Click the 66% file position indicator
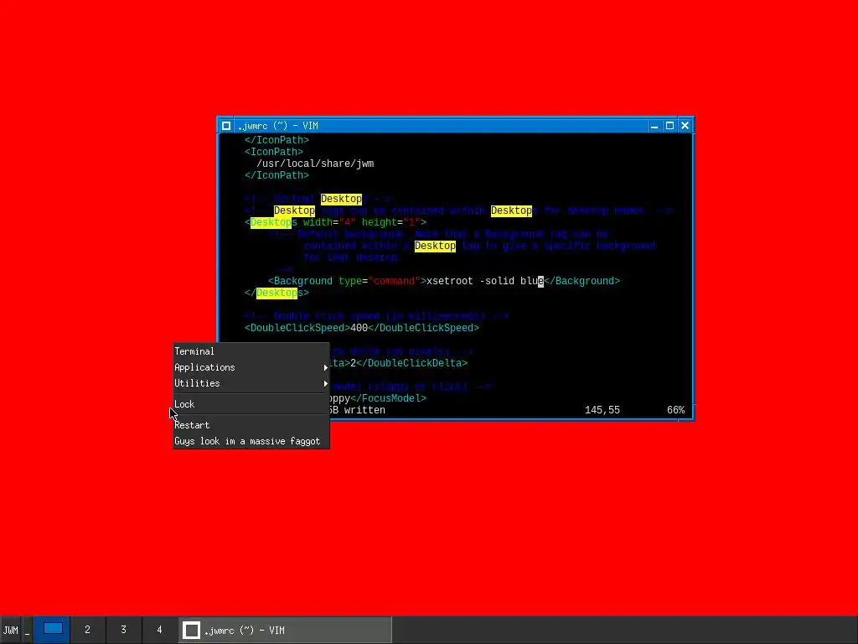The width and height of the screenshot is (858, 644). [x=676, y=410]
